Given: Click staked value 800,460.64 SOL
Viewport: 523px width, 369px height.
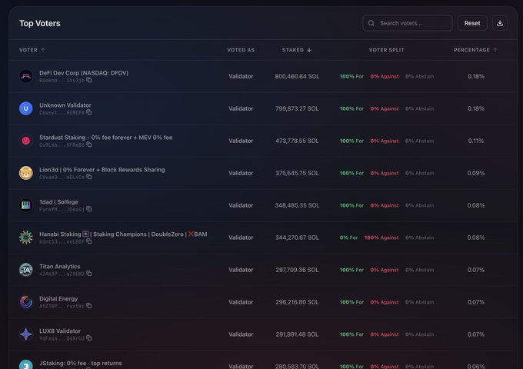Looking at the screenshot, I should point(297,76).
